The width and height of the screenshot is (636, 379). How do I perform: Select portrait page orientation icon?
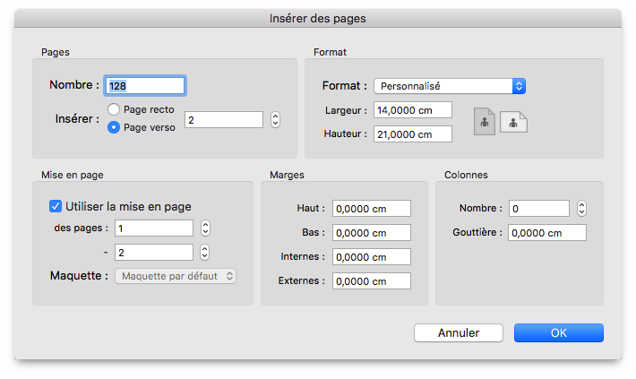pyautogui.click(x=485, y=121)
